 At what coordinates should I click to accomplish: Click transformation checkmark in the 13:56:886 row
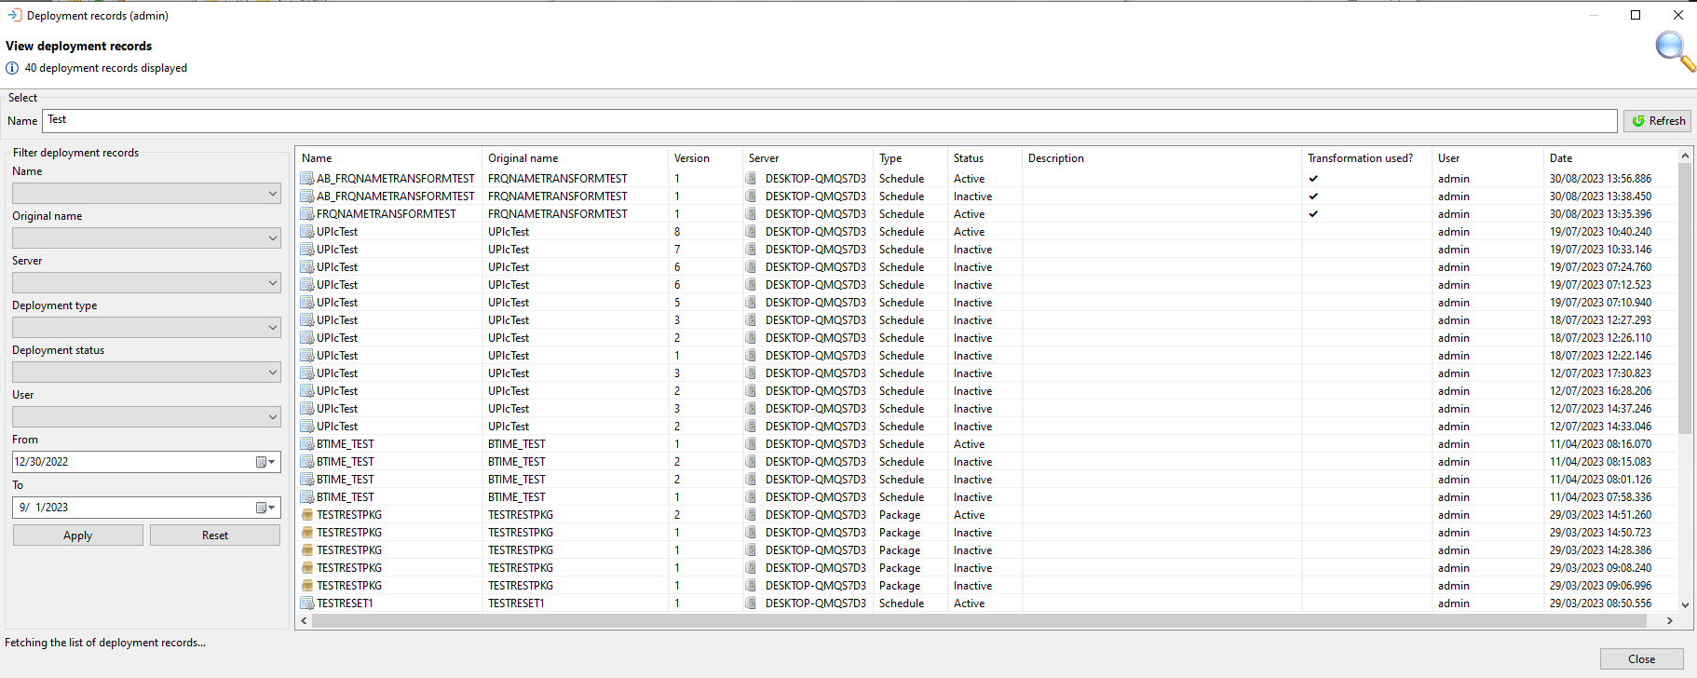pos(1313,179)
